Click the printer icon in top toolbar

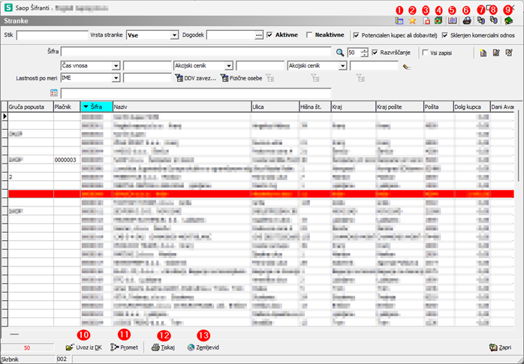(x=466, y=20)
